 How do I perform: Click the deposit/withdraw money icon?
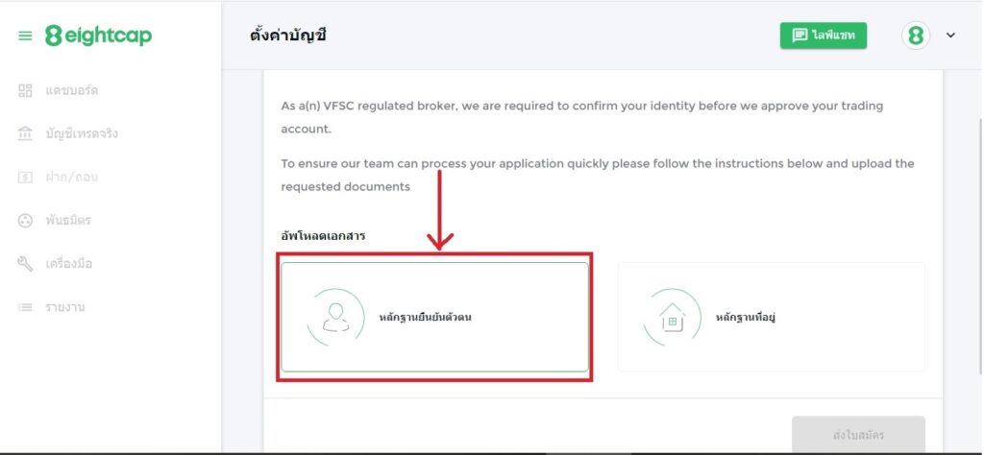pos(25,177)
